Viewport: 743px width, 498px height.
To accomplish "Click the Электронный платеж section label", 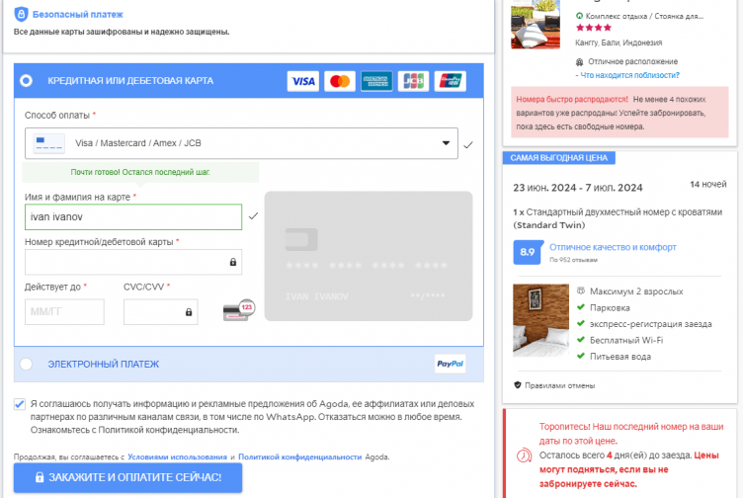I will click(104, 364).
